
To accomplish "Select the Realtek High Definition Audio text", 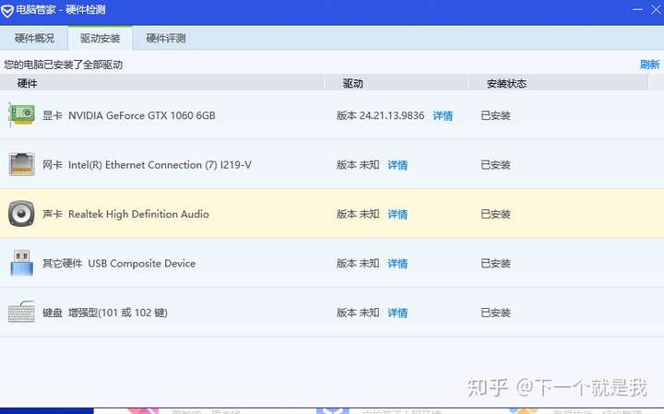I will 138,214.
